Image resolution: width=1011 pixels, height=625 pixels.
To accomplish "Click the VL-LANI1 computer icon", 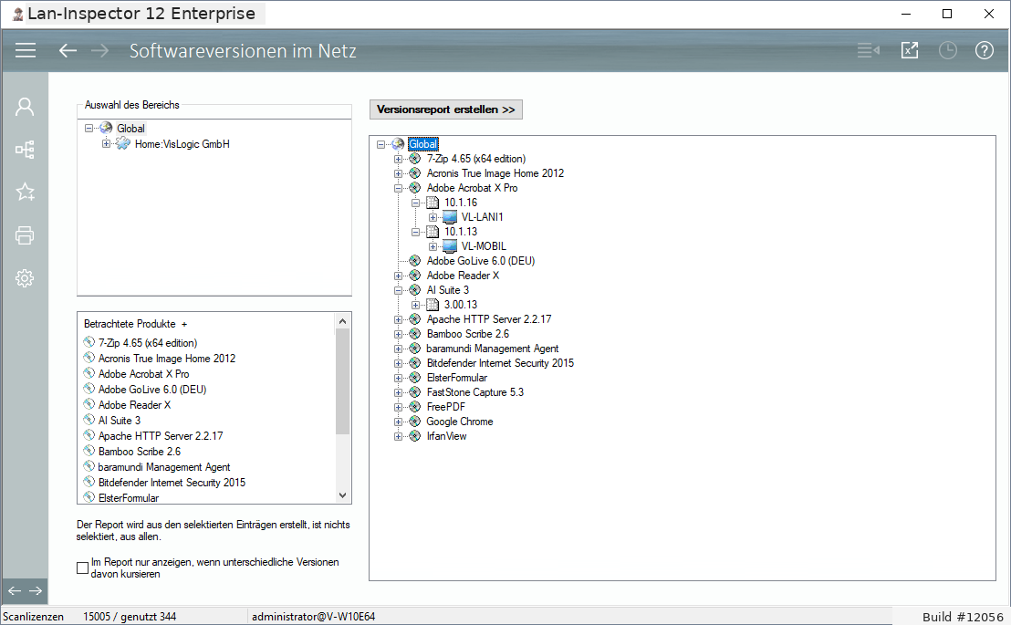I will coord(450,217).
